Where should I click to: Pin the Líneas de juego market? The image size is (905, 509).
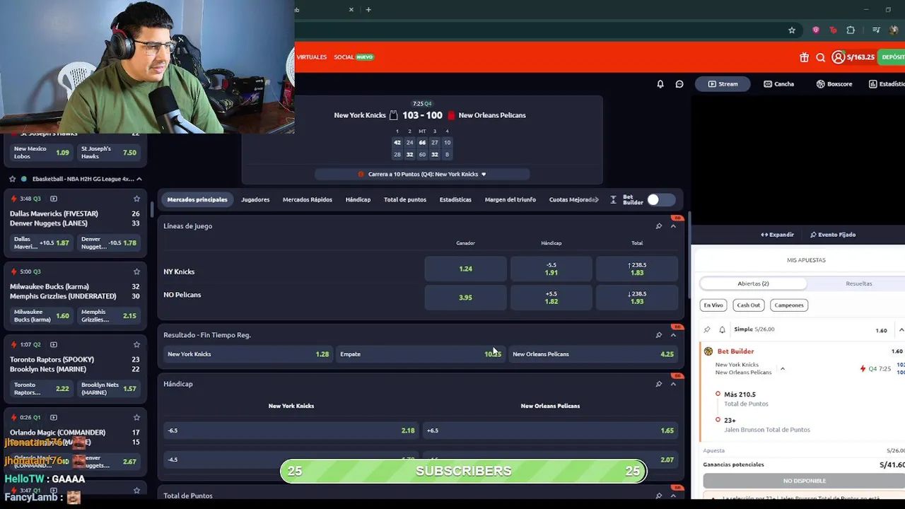[658, 226]
